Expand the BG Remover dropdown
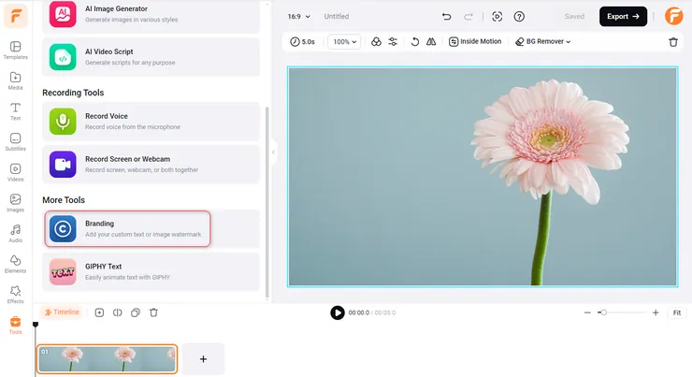This screenshot has height=377, width=692. click(543, 42)
